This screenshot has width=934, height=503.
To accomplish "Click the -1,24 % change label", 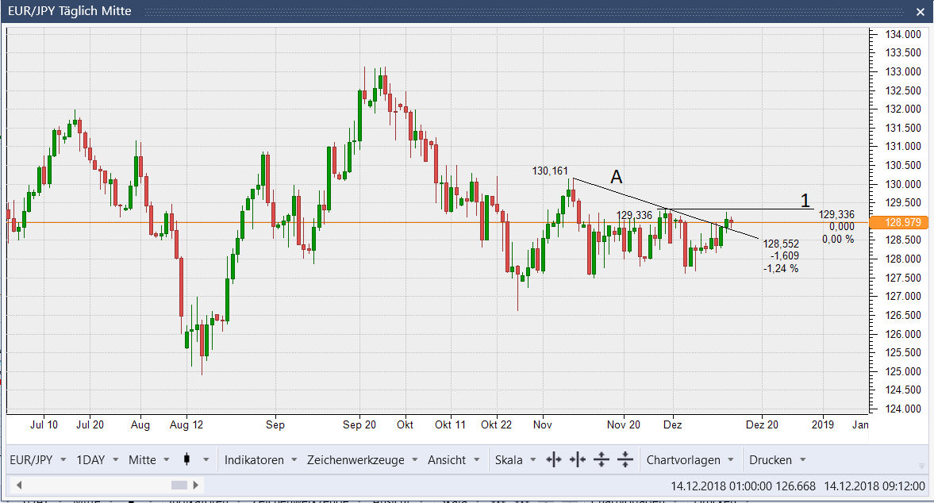I will pos(781,268).
